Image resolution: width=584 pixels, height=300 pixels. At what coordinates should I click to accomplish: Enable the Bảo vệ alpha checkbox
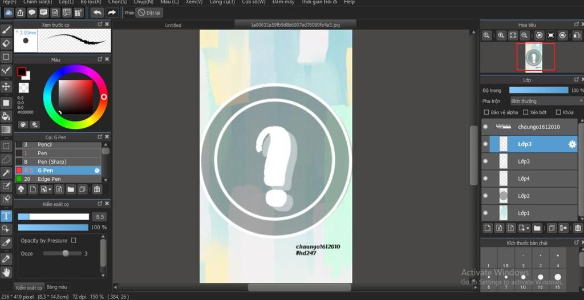(486, 112)
